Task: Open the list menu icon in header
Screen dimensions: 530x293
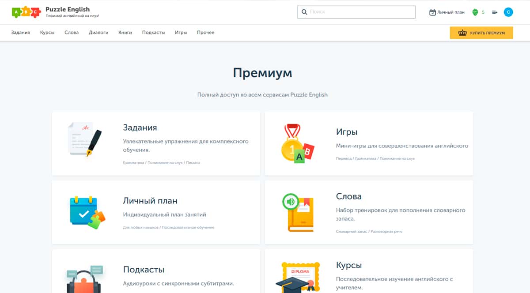Action: pyautogui.click(x=495, y=12)
